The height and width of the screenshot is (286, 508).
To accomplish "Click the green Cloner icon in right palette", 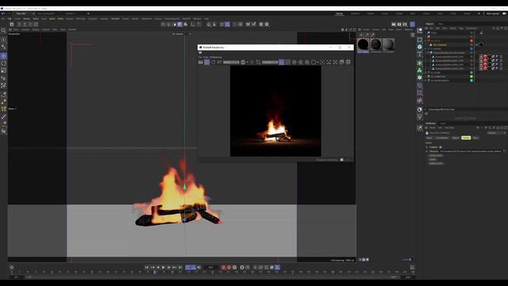I will (420, 70).
